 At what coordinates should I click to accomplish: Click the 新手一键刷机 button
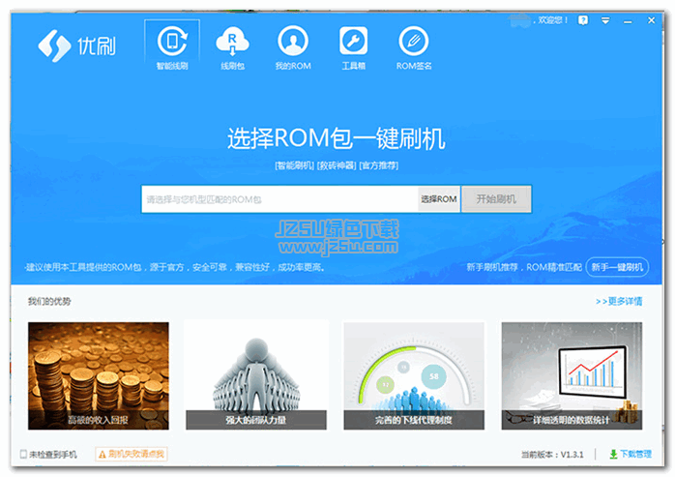click(617, 267)
